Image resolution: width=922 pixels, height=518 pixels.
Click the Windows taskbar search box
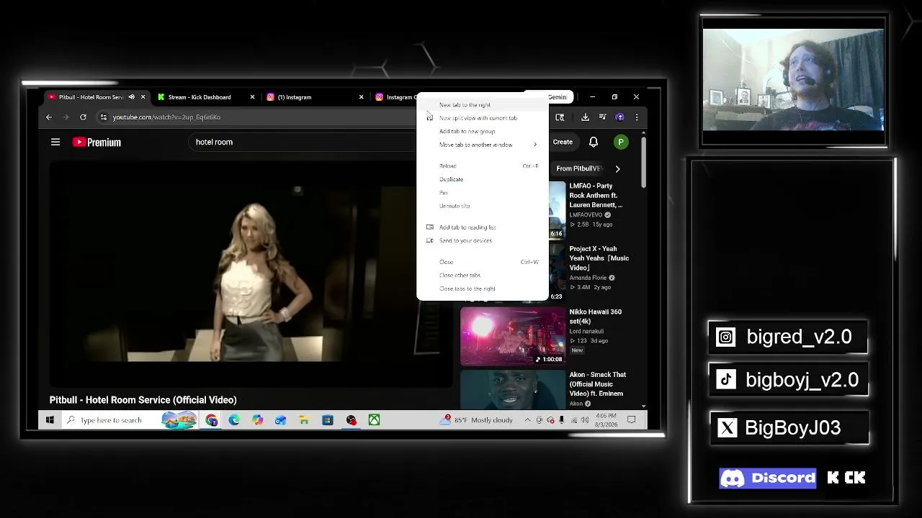pos(111,420)
